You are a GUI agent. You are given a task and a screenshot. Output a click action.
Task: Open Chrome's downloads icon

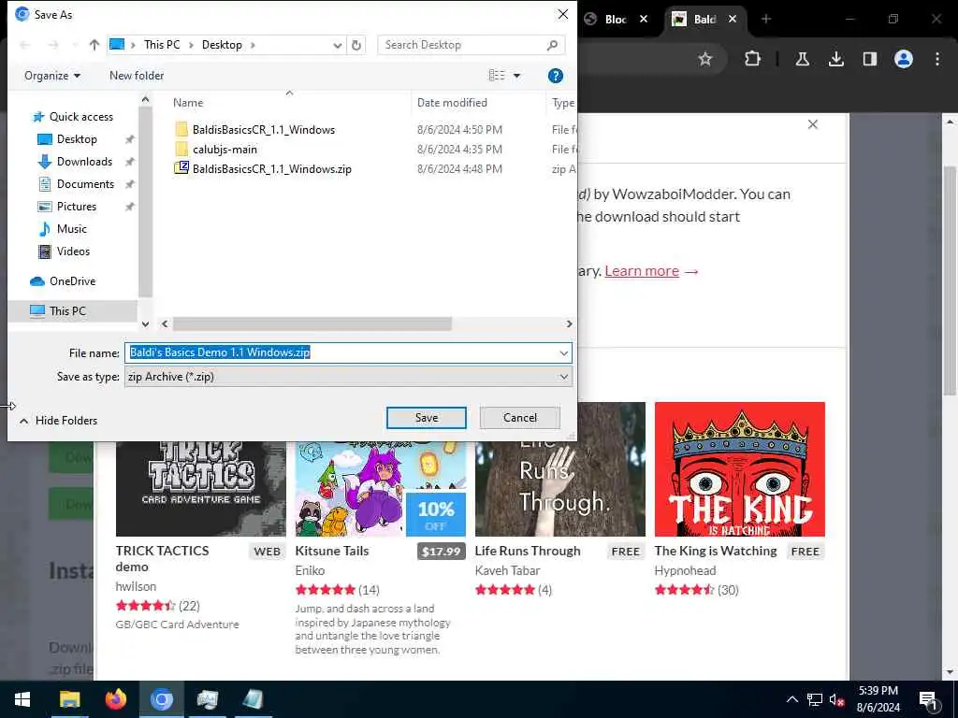pyautogui.click(x=835, y=59)
